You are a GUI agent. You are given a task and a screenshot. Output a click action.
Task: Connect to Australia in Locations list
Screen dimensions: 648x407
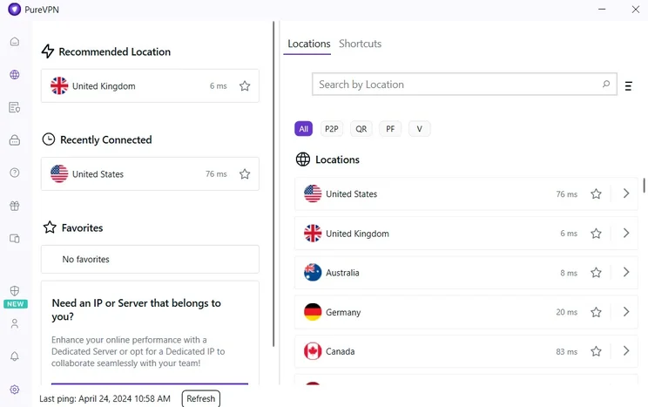coord(466,273)
